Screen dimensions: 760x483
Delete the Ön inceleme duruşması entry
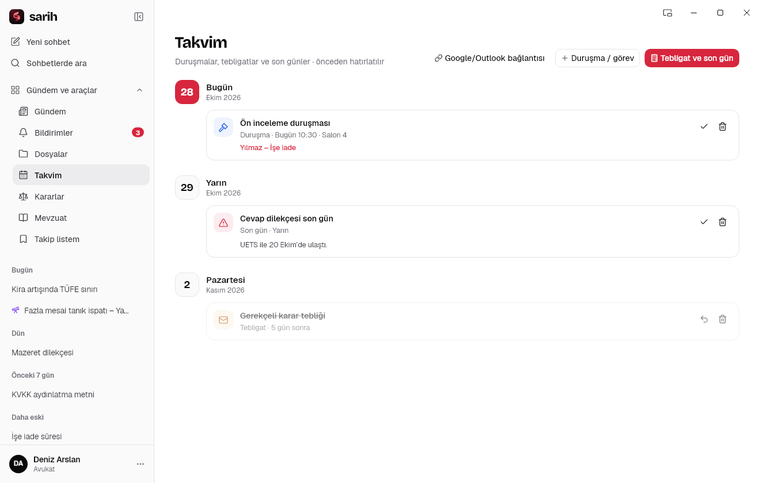tap(723, 126)
